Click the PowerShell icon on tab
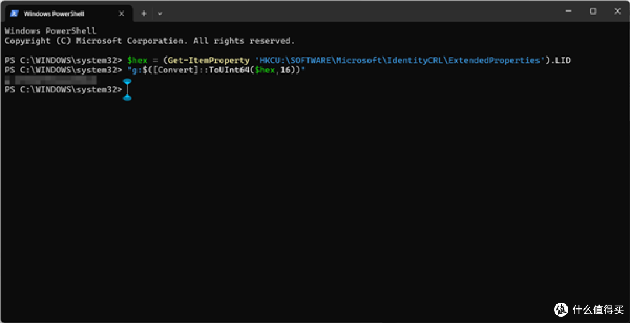Viewport: 630px width, 323px height. click(x=15, y=13)
